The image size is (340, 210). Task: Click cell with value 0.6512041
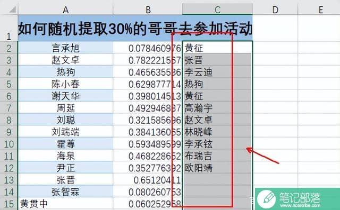click(x=148, y=180)
